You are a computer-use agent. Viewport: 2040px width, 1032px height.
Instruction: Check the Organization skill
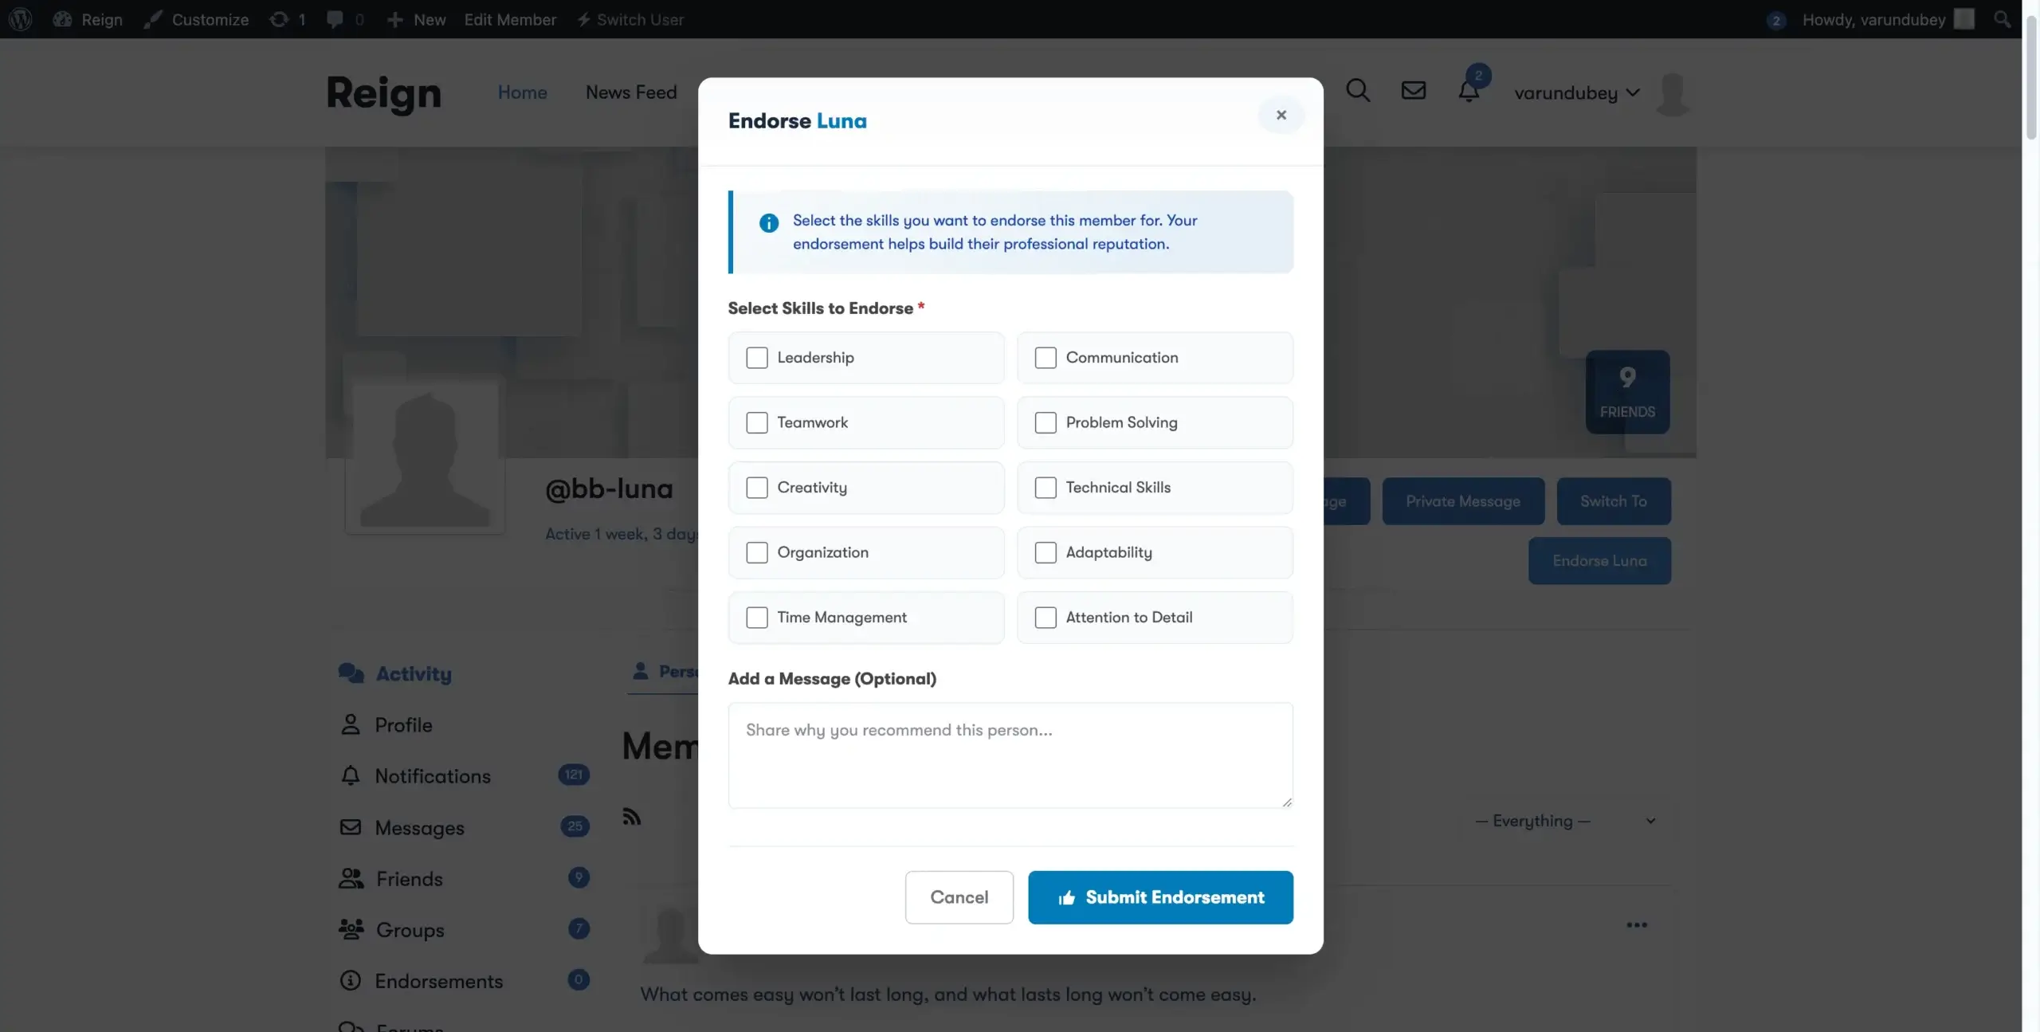757,552
